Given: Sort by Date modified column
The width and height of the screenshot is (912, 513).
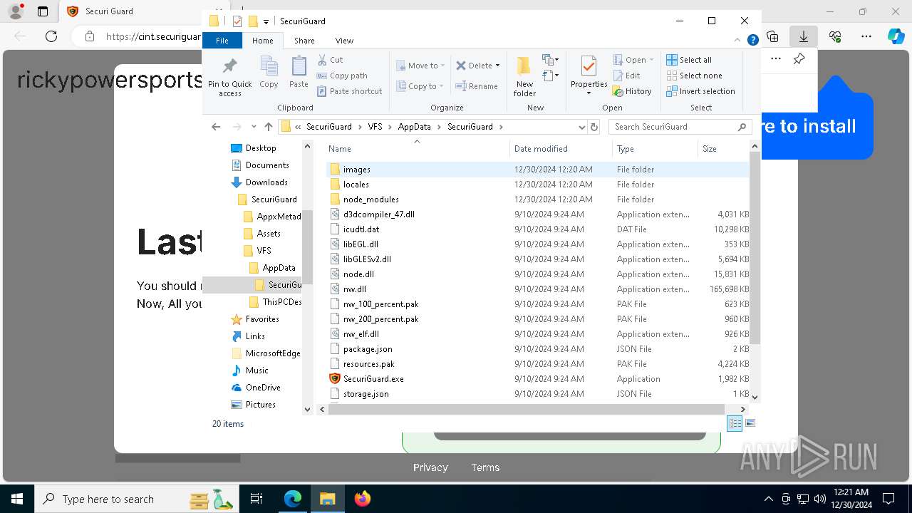Looking at the screenshot, I should [561, 149].
